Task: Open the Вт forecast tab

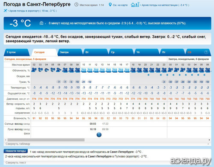Action: click(x=95, y=52)
